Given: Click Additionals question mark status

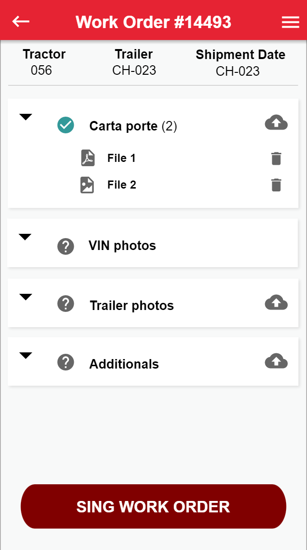Looking at the screenshot, I should tap(66, 362).
